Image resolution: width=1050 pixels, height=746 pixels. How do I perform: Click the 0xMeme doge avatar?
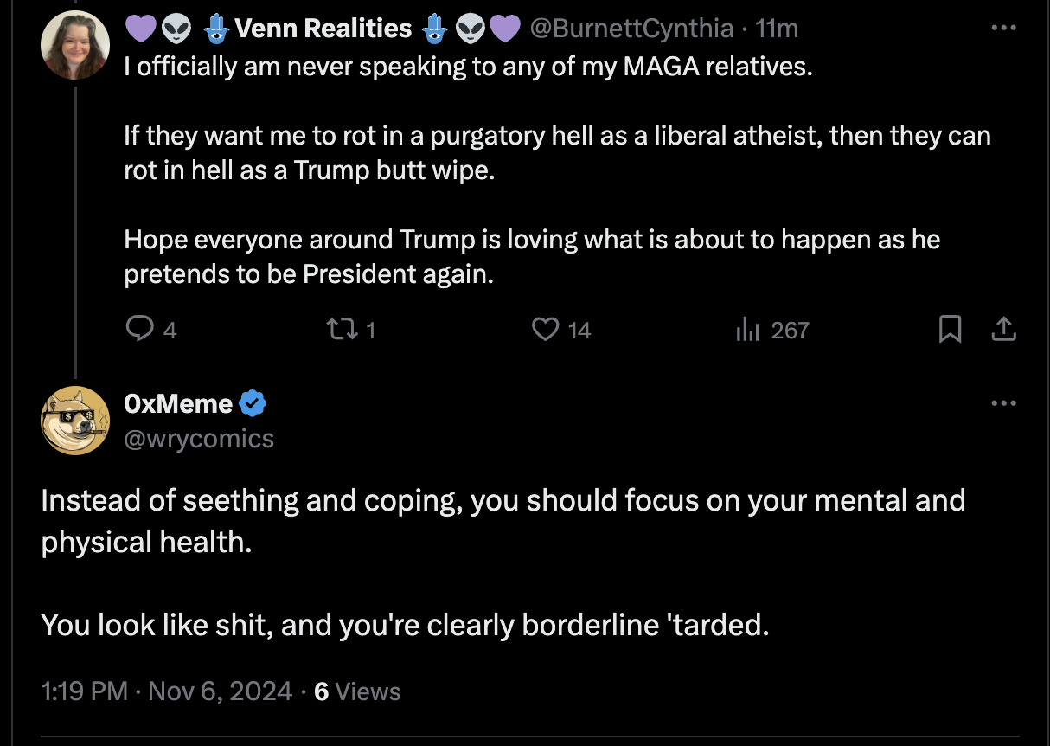[x=75, y=421]
